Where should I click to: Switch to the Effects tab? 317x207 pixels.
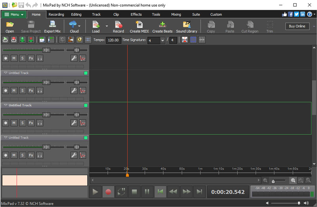click(x=136, y=14)
